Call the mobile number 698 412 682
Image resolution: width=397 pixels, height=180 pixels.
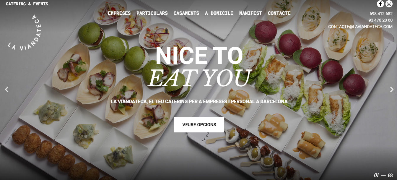(381, 14)
